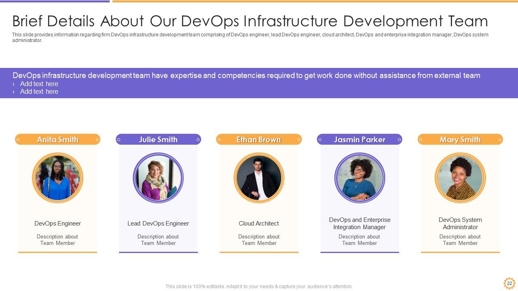Select the photo in the Anita Smith card
Viewport: 518px width, 291px height.
[57, 178]
